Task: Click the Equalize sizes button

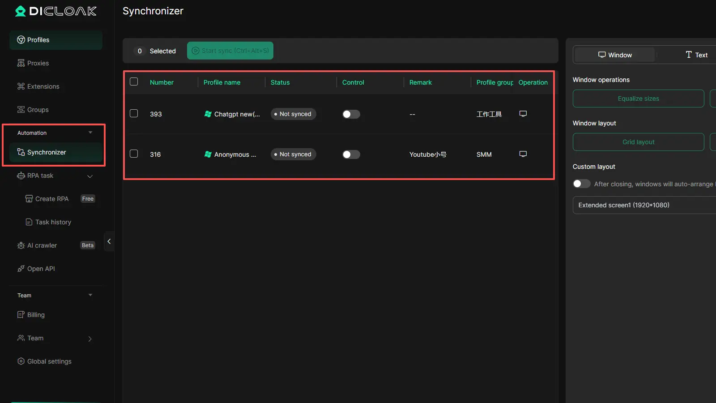Action: pyautogui.click(x=638, y=99)
